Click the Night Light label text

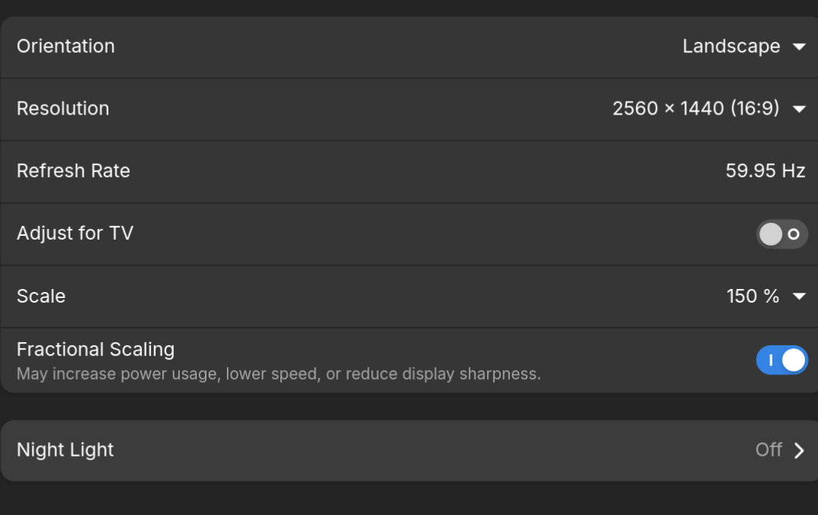pos(65,450)
